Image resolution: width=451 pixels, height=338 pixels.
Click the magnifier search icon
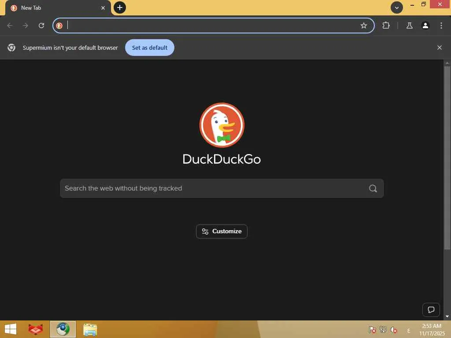coord(373,188)
